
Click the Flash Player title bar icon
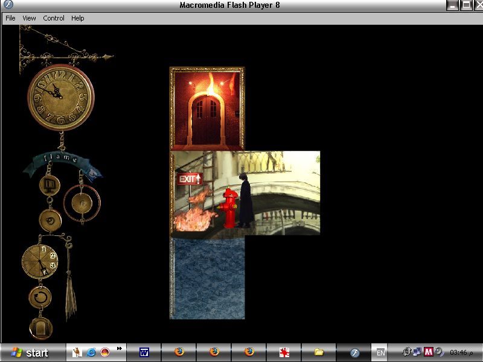point(8,5)
